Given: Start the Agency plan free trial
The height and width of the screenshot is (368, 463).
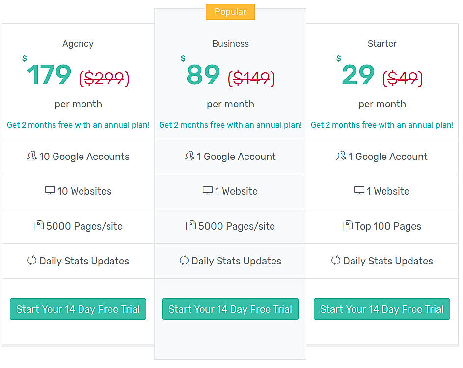Looking at the screenshot, I should 78,309.
